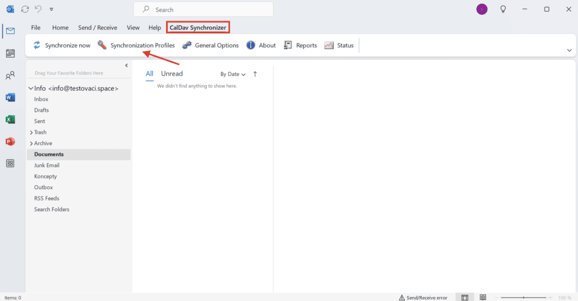Screen dimensions: 578x301
Task: Open Synchronization Profiles
Action: (x=136, y=45)
